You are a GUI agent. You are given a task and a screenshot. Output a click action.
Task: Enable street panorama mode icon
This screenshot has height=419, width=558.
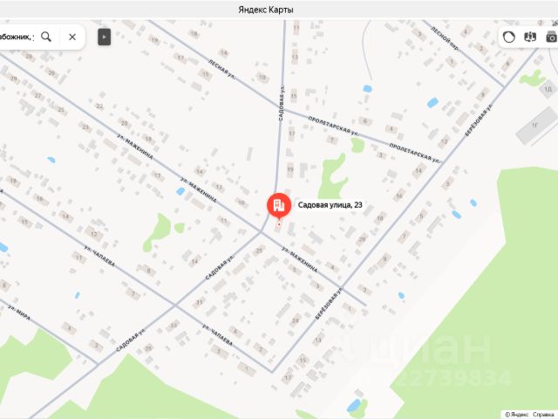[x=530, y=37]
